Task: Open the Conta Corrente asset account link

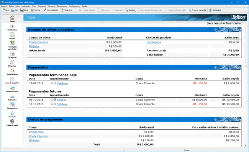Action: pos(38,42)
